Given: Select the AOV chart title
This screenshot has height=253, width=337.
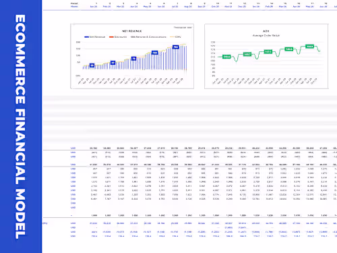Looking at the screenshot, I should point(266,31).
